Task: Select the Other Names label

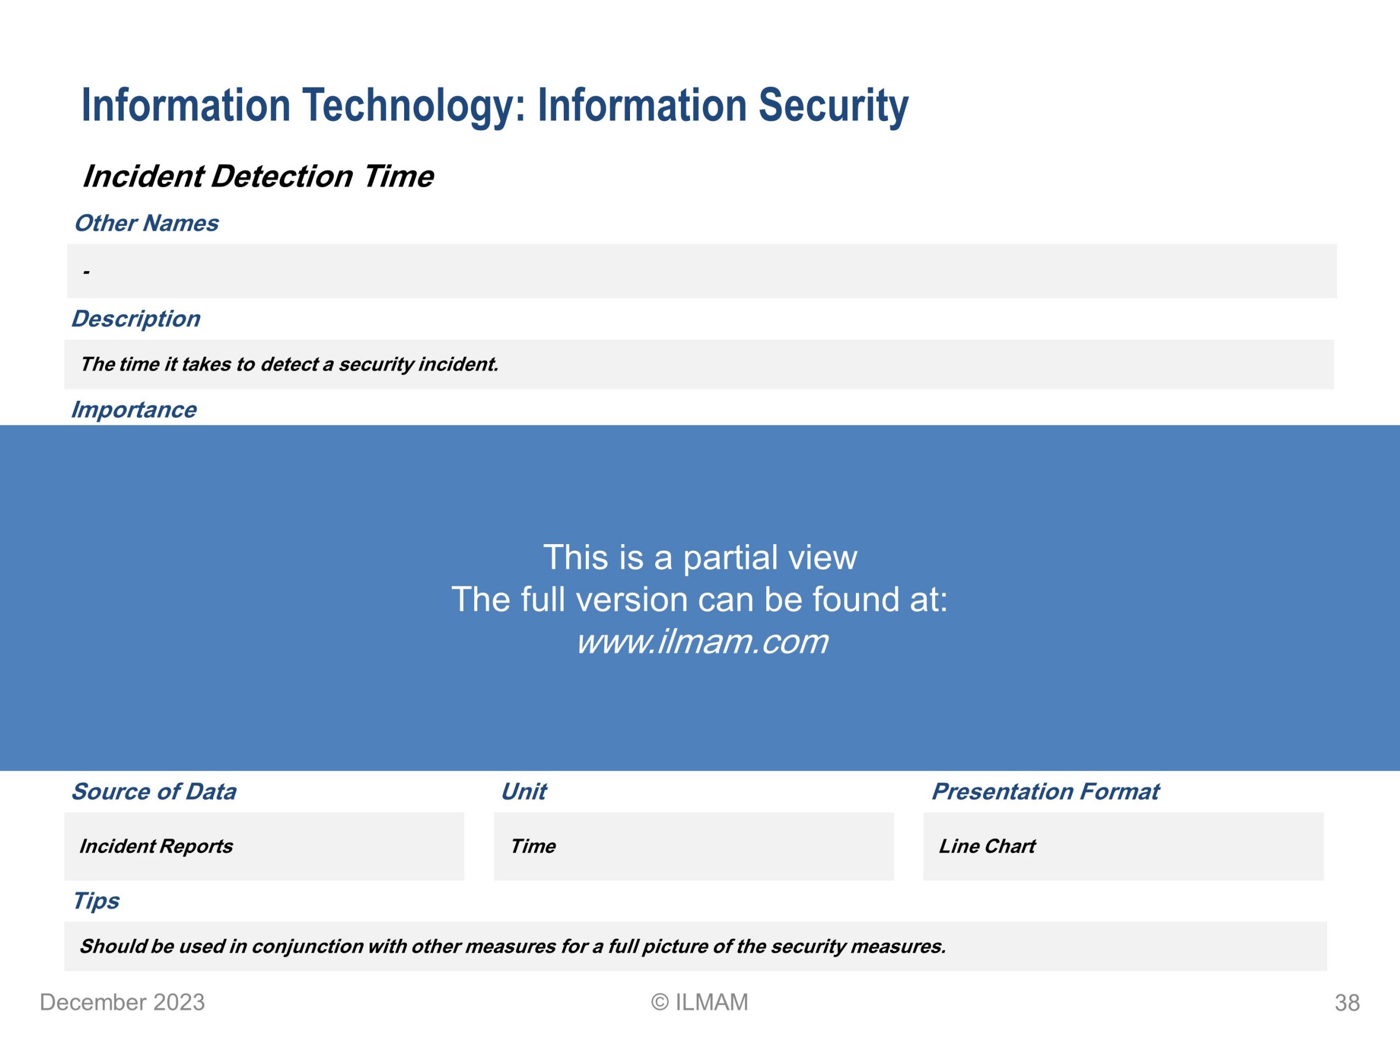Action: pyautogui.click(x=146, y=223)
